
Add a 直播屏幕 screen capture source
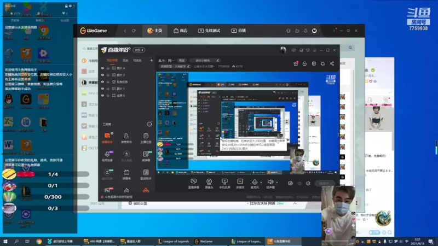(x=194, y=184)
